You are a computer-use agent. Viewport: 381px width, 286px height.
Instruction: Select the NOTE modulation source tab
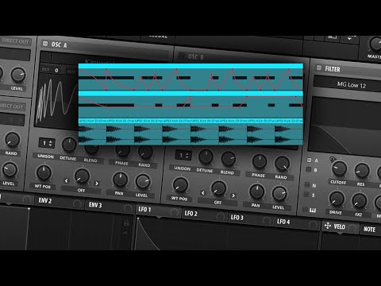(x=370, y=229)
